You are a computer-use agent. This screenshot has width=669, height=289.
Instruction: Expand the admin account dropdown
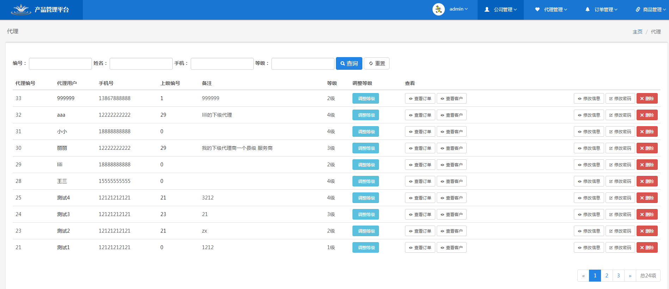[458, 9]
